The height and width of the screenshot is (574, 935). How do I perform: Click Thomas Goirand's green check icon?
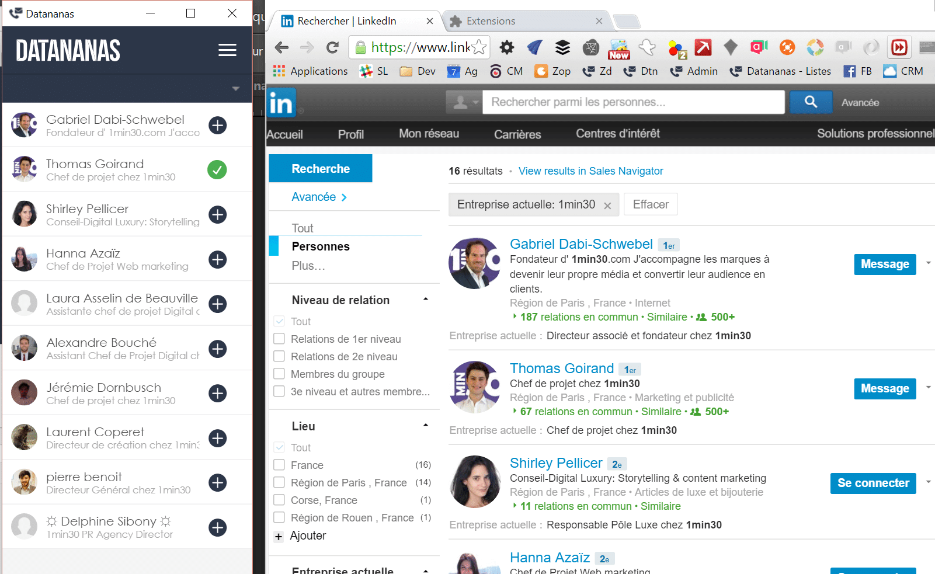pyautogui.click(x=217, y=170)
